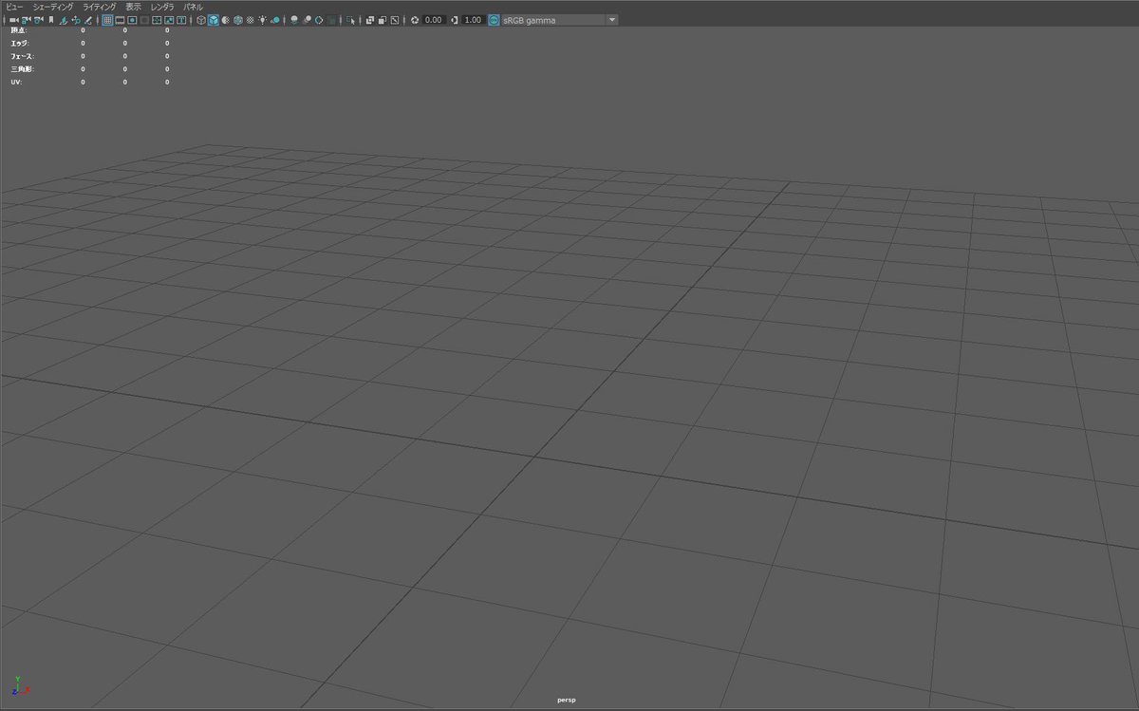Toggle the Gate Mask icon
1139x711 pixels.
[144, 20]
